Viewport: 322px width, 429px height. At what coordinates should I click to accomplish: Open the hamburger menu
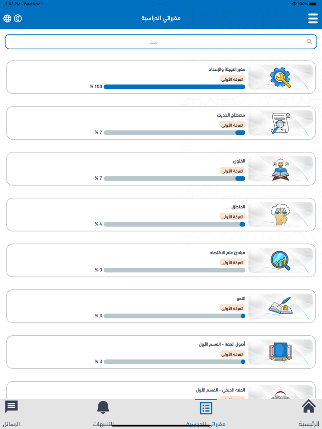click(312, 19)
